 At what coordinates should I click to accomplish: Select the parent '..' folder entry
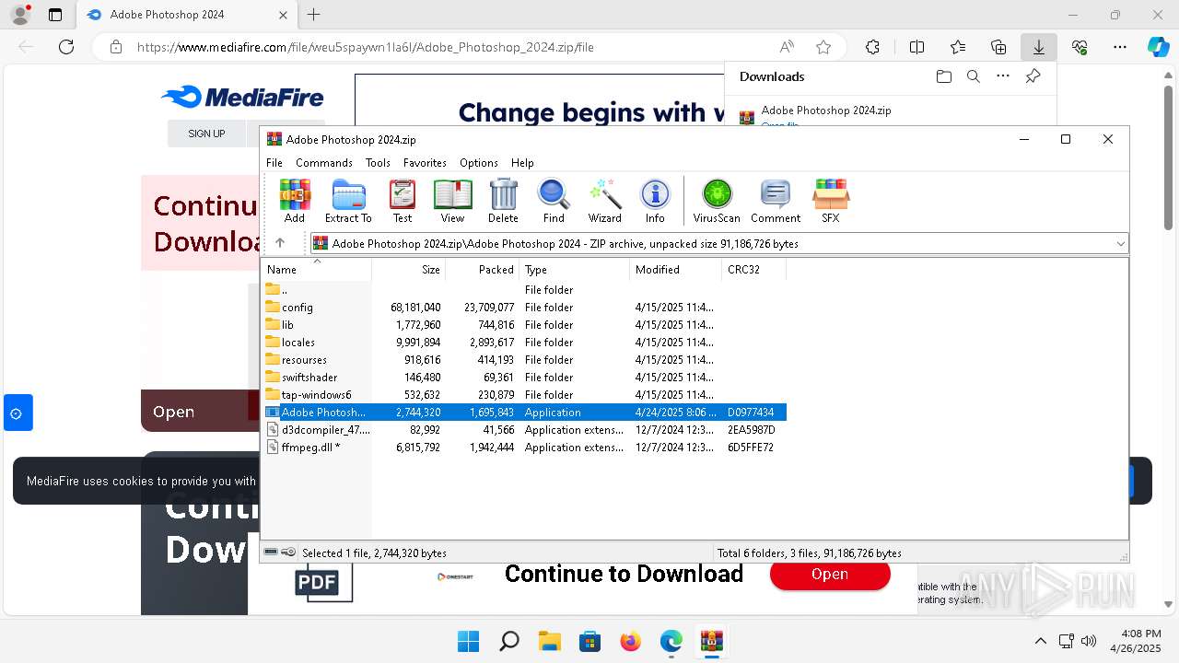(x=525, y=290)
